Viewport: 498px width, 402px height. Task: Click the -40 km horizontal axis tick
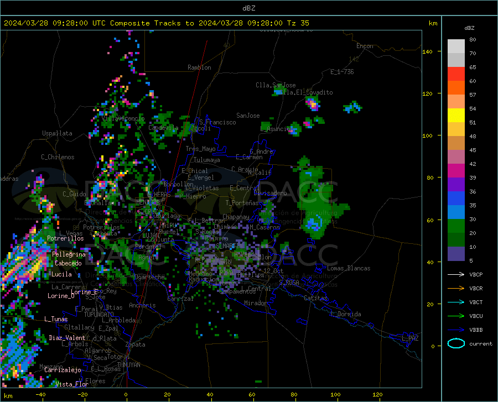[40, 394]
